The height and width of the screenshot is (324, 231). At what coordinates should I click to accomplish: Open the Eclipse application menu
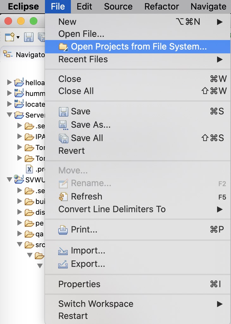[23, 6]
